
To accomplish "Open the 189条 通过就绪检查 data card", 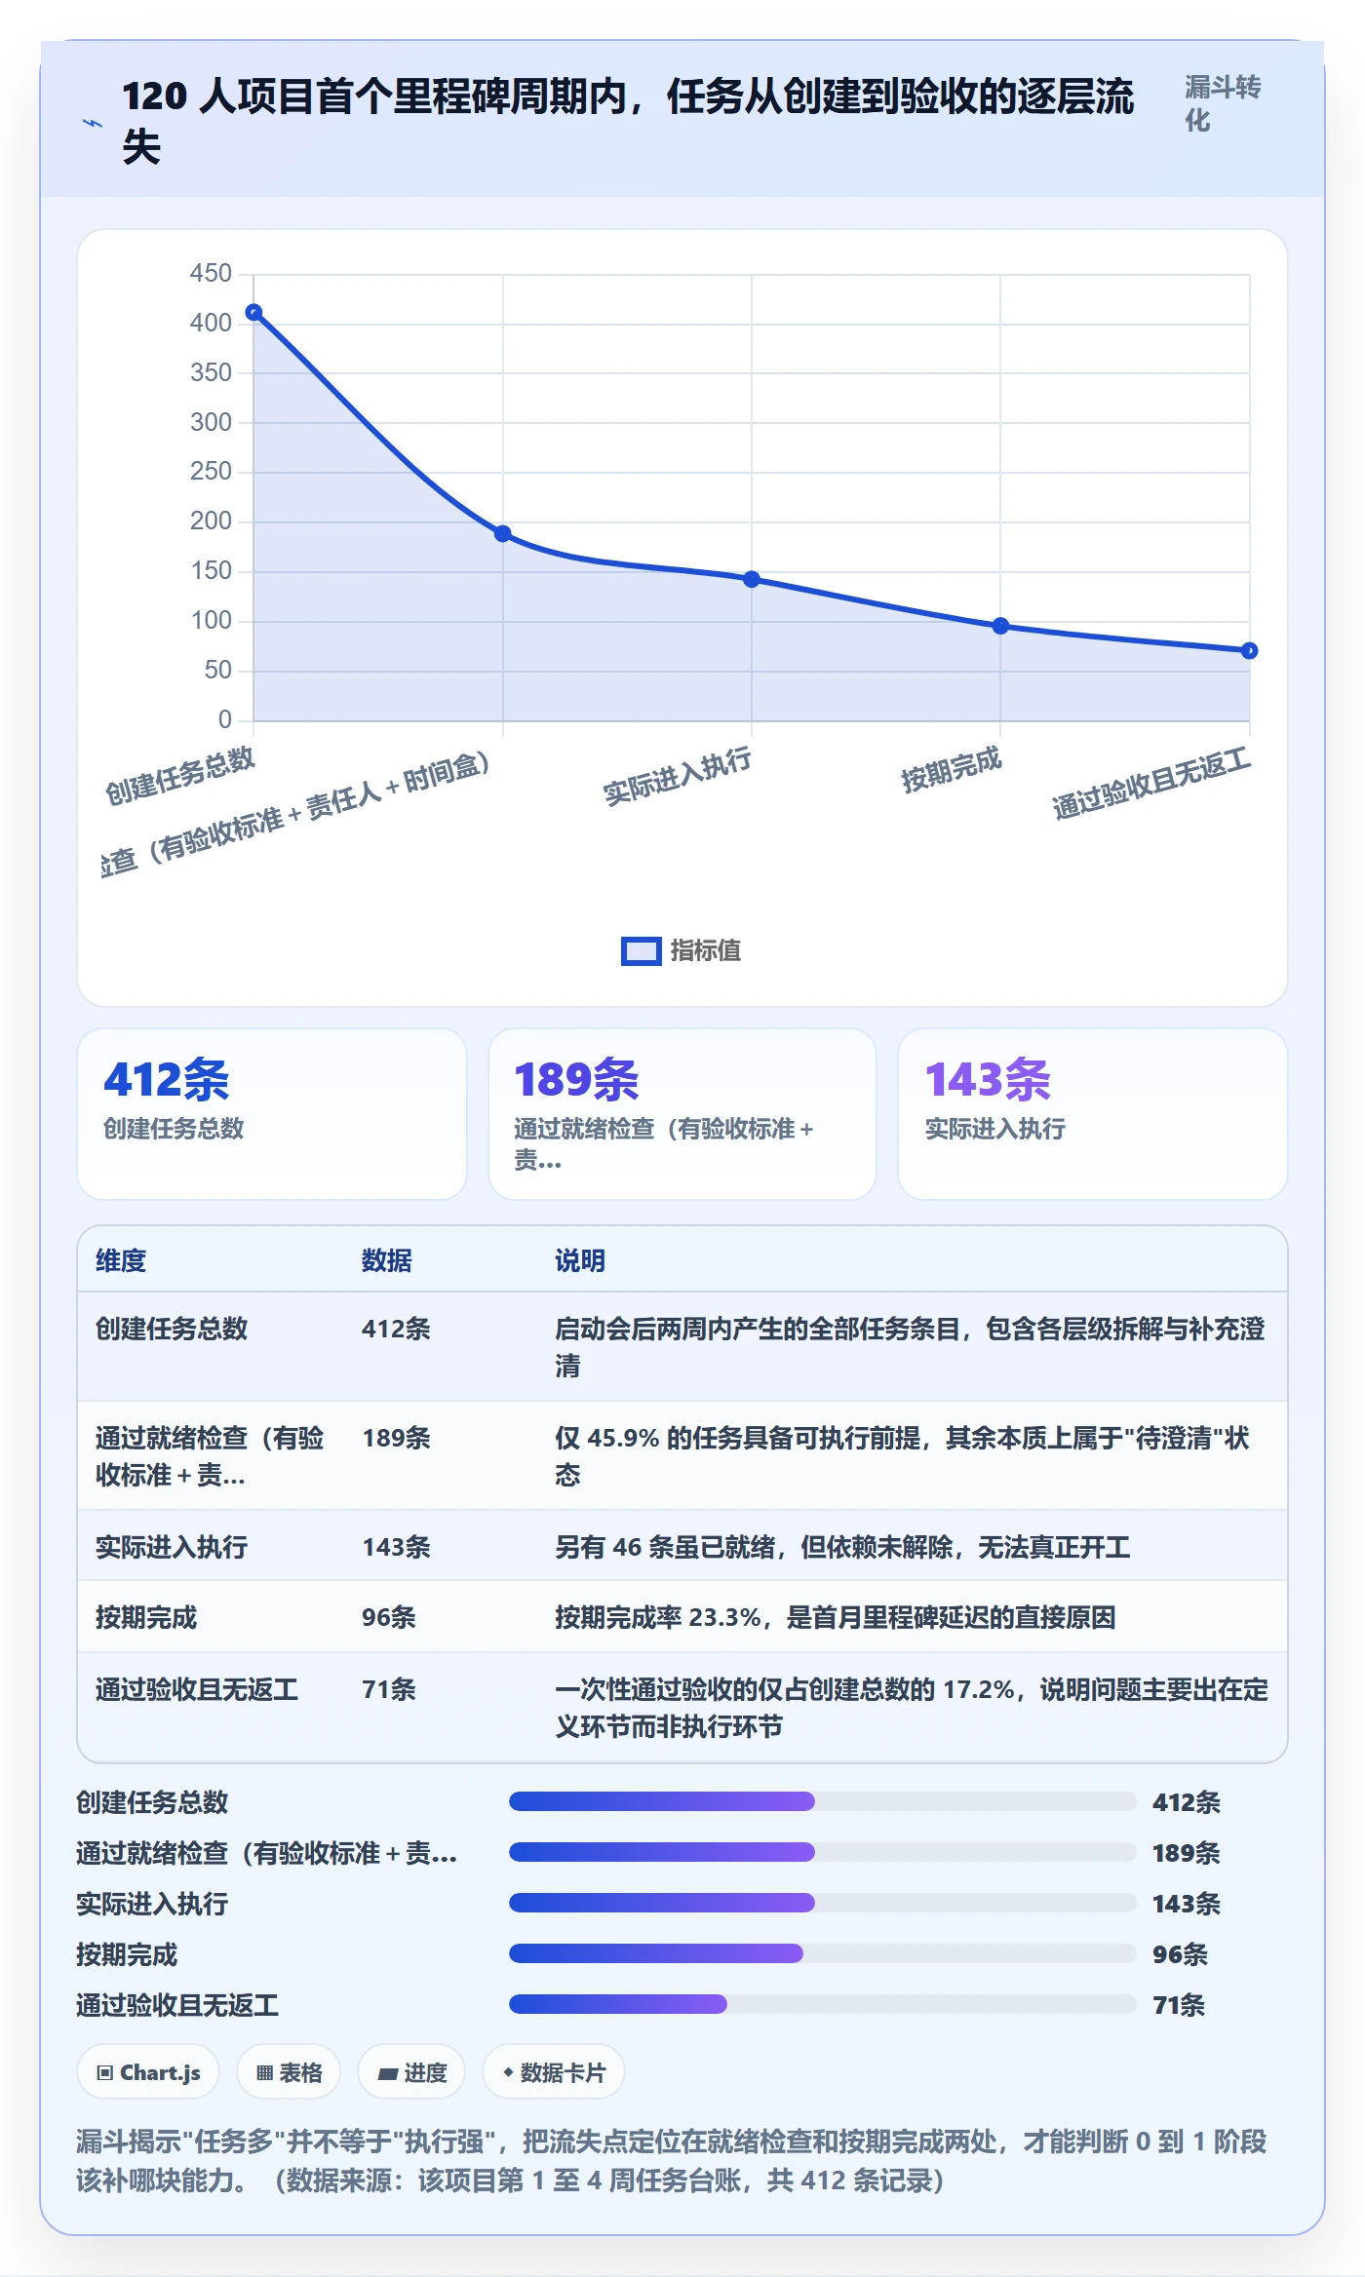I will [x=682, y=1114].
